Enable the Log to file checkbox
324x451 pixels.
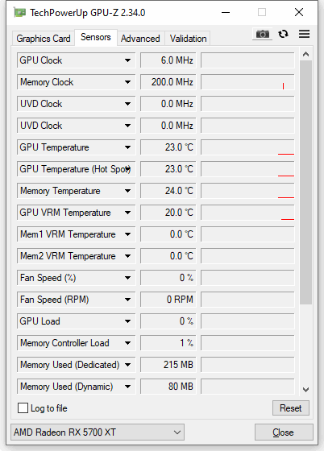tap(23, 408)
